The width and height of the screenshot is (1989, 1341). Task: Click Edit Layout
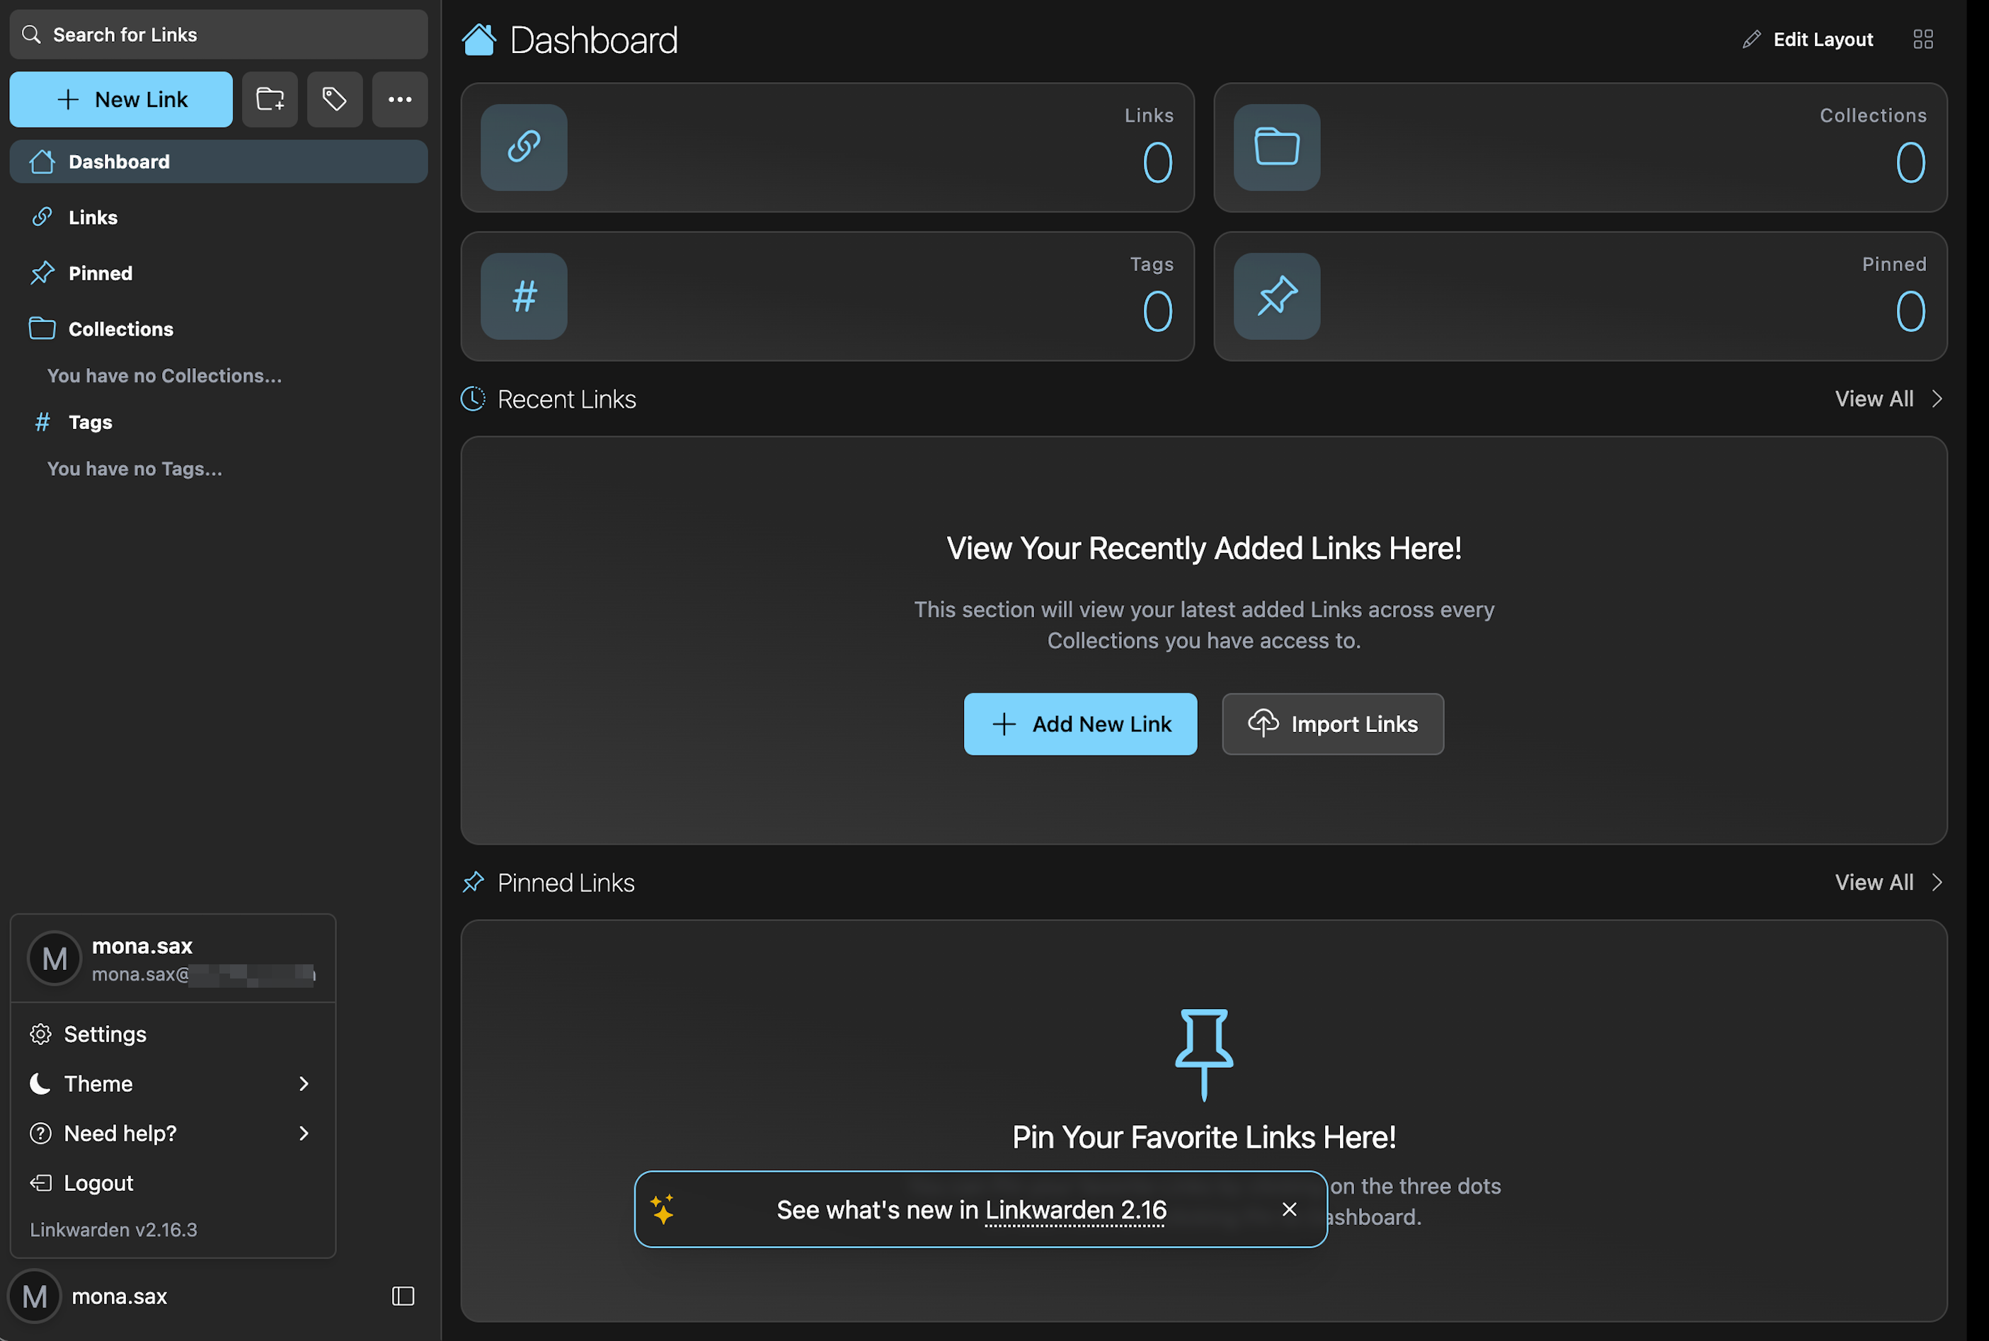coord(1808,40)
